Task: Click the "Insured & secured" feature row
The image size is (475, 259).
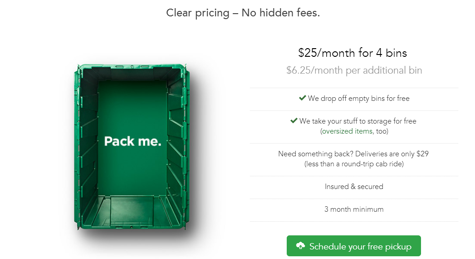Action: click(x=354, y=187)
